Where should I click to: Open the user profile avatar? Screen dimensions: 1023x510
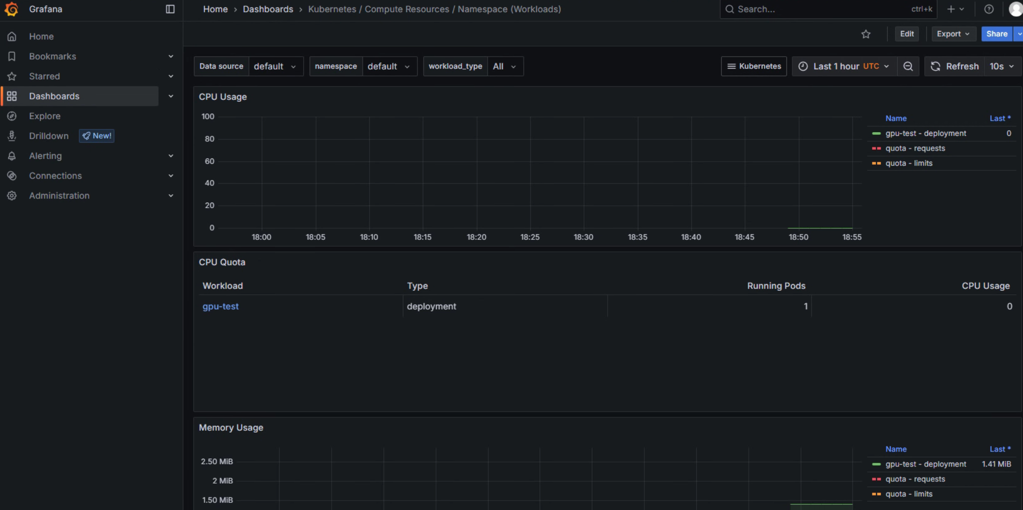coord(1015,9)
